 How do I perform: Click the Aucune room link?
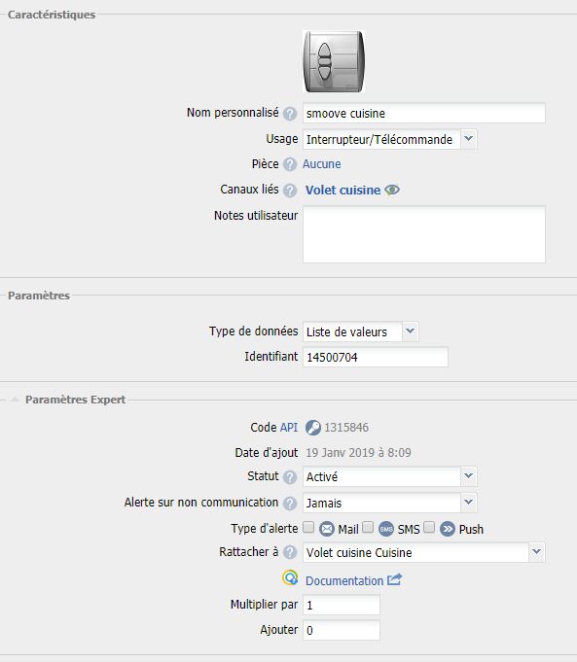pos(322,164)
